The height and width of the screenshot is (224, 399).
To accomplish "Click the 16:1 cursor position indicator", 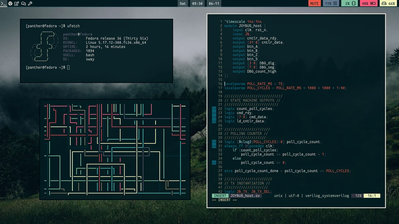I will tap(371, 196).
